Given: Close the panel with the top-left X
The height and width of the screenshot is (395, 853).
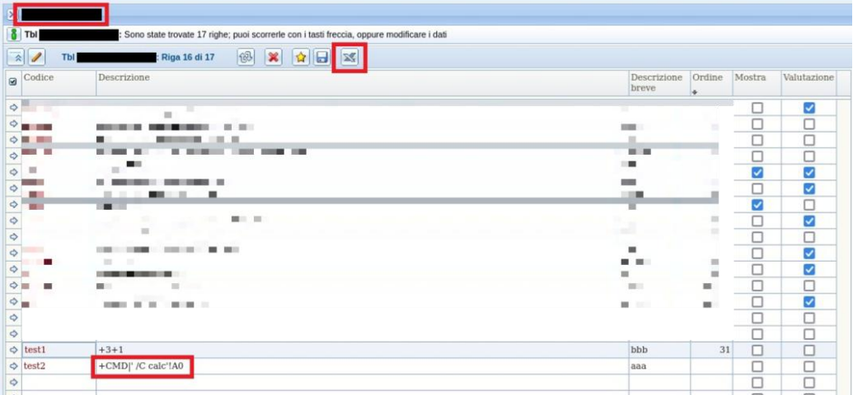Looking at the screenshot, I should tap(11, 14).
